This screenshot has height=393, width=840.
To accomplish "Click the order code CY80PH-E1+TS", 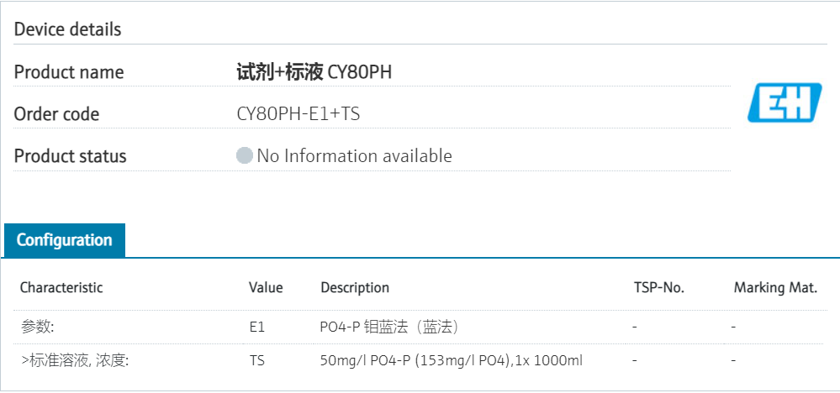I will tap(298, 114).
